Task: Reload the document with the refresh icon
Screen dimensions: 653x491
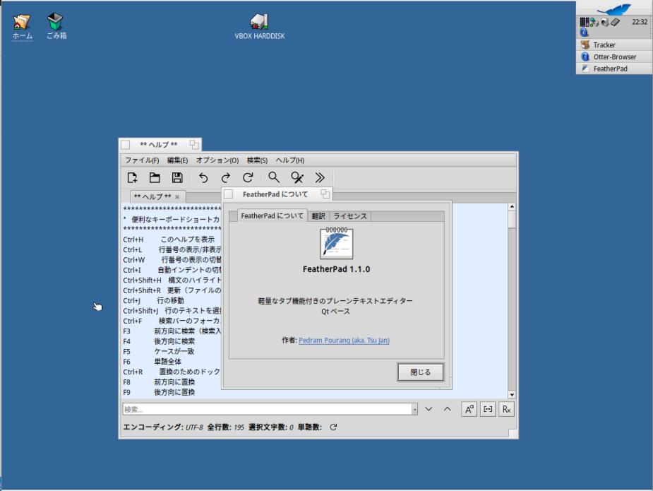Action: [249, 177]
